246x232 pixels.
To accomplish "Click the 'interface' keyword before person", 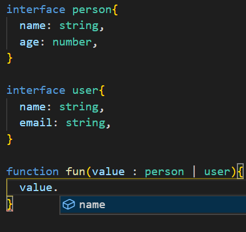I will 36,10.
